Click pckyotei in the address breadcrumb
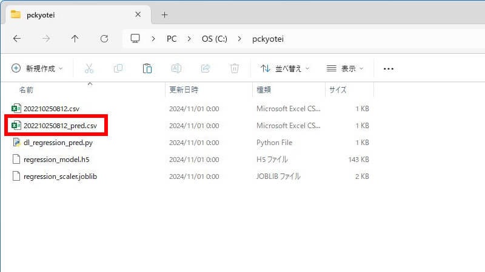 (x=268, y=39)
